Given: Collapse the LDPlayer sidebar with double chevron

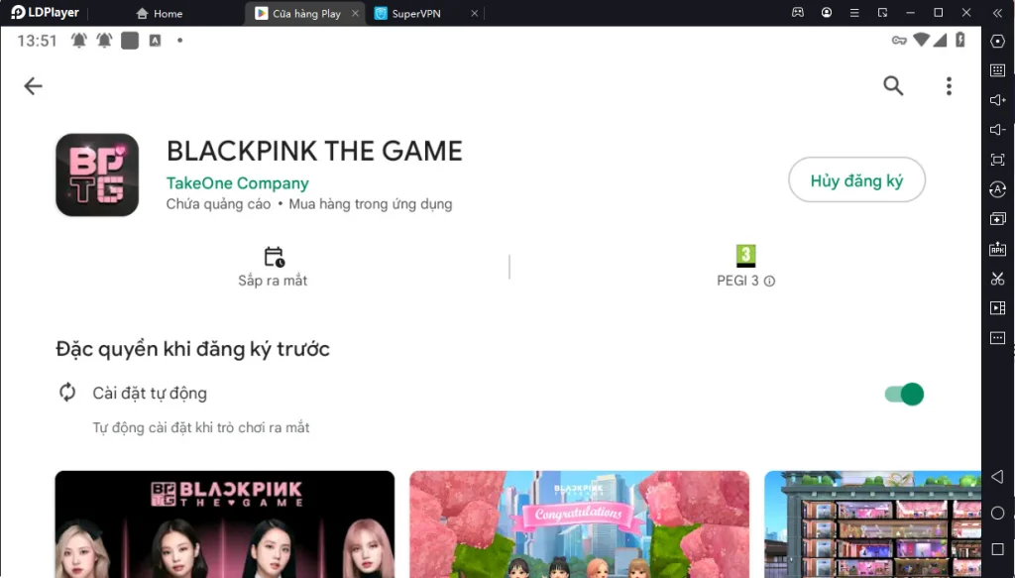Looking at the screenshot, I should [x=997, y=12].
